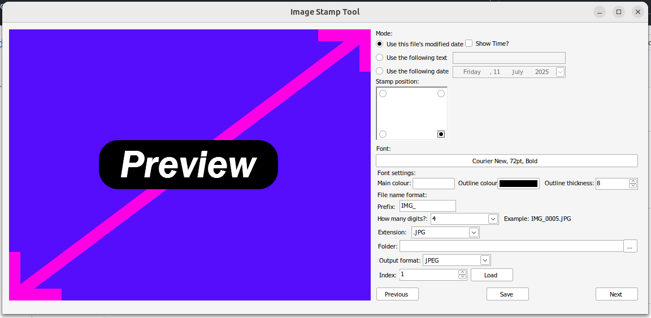Go to the Next image
Viewport: 651px width, 318px height.
tap(617, 294)
